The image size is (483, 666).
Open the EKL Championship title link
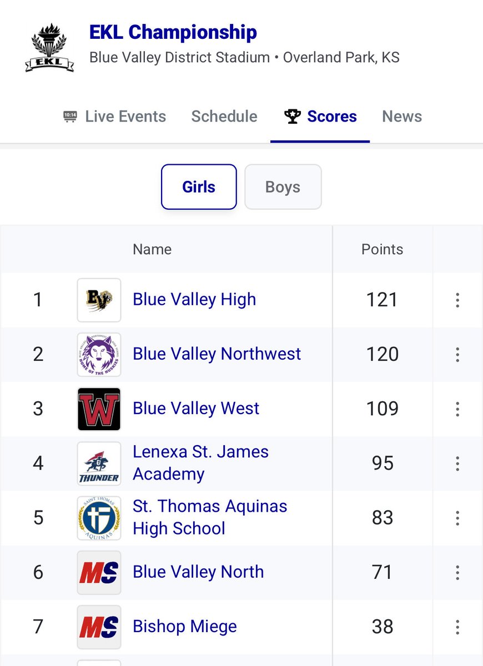173,32
